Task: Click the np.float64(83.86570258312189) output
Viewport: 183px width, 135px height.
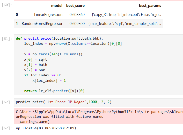Action: point(46,128)
